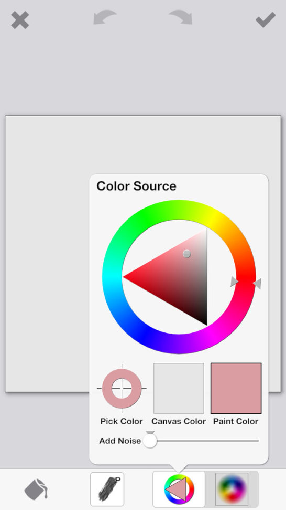
Task: Switch to the blurred color blend tab
Action: click(232, 489)
